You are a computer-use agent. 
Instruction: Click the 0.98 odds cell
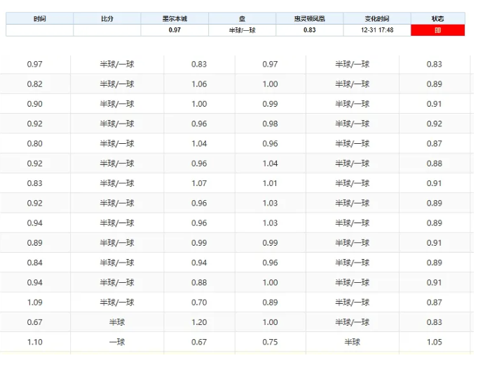point(270,124)
